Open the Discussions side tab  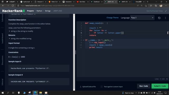pos(2,60)
